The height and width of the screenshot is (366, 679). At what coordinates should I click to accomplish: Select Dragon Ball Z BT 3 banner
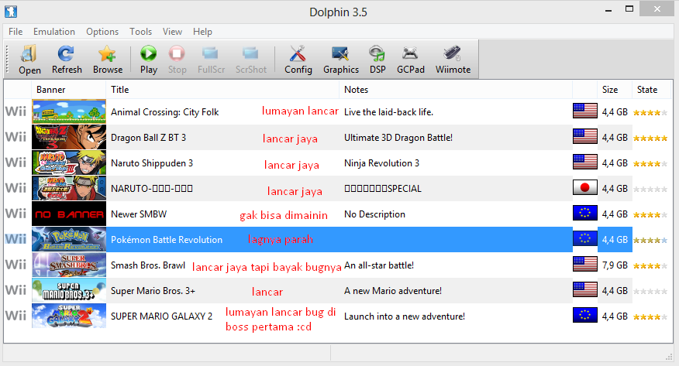[69, 137]
